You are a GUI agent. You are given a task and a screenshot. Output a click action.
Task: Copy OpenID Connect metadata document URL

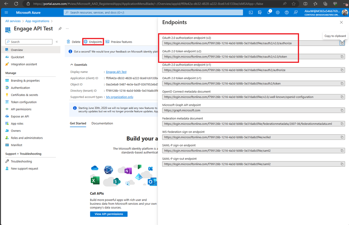pos(342,97)
